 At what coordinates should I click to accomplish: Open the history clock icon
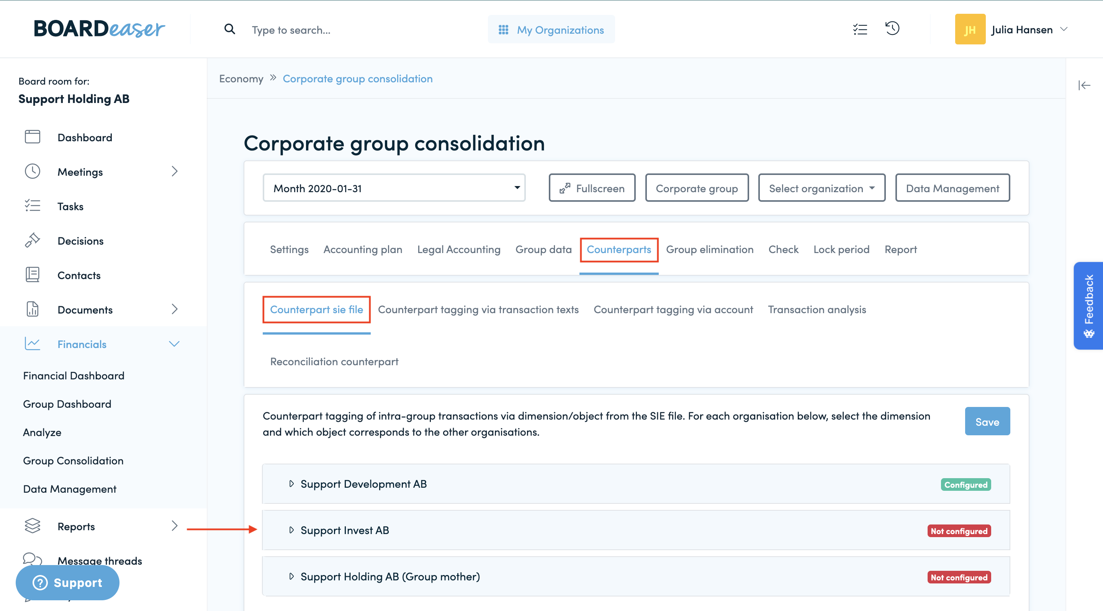coord(892,29)
